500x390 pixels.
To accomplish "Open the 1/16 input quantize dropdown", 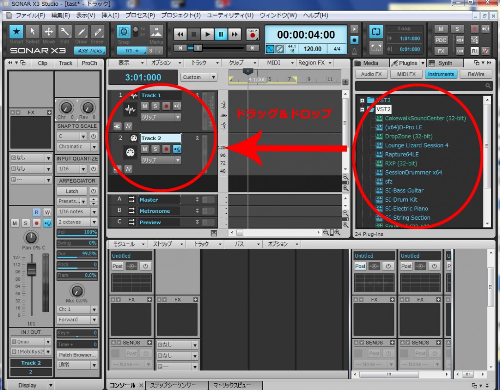I will [72, 169].
